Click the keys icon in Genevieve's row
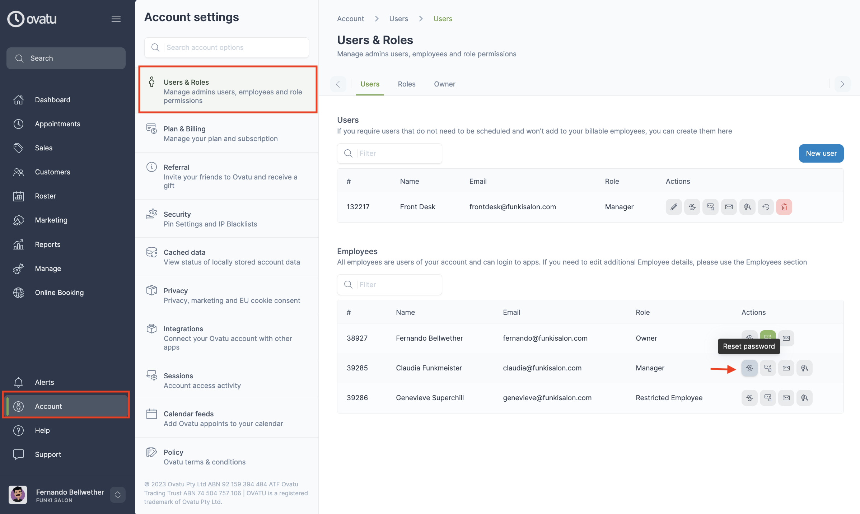The width and height of the screenshot is (860, 514). pyautogui.click(x=804, y=398)
